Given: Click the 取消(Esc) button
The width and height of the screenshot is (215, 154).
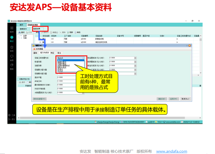Looking at the screenshot, I should [186, 99].
